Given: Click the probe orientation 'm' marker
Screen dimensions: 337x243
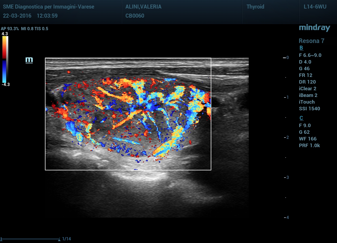Looking at the screenshot, I should click(29, 60).
